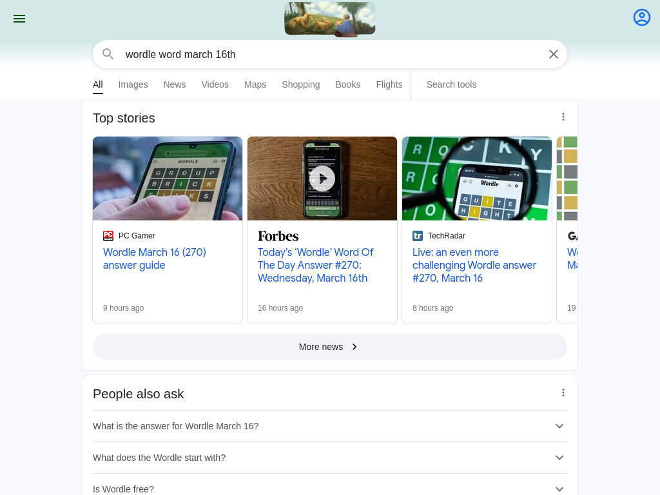This screenshot has height=495, width=660.
Task: Switch to the Maps tab
Action: click(255, 84)
